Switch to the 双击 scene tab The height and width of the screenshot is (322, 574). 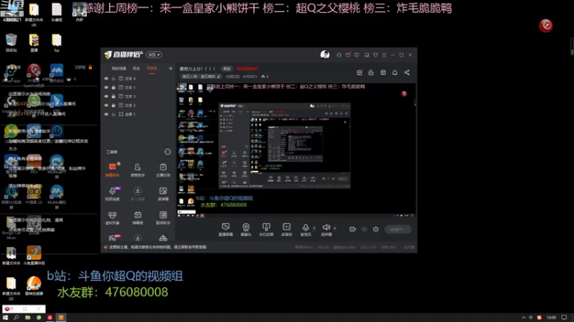coord(136,68)
